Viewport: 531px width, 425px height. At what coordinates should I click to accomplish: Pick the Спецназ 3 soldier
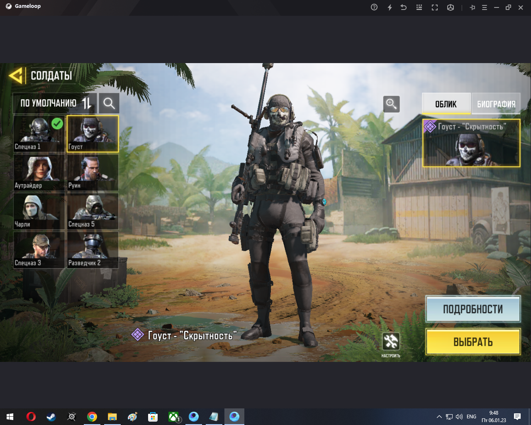coord(39,250)
